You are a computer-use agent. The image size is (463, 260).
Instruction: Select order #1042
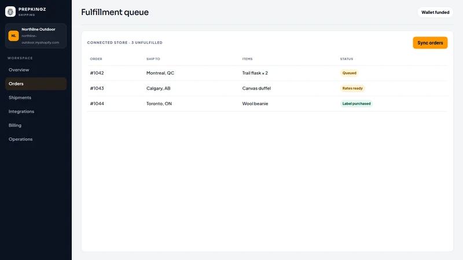97,73
